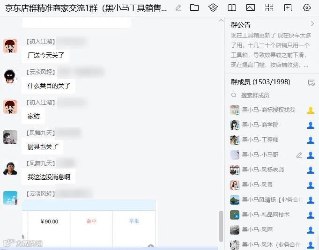Click the ¥90.00 cell in shared image

click(49, 221)
